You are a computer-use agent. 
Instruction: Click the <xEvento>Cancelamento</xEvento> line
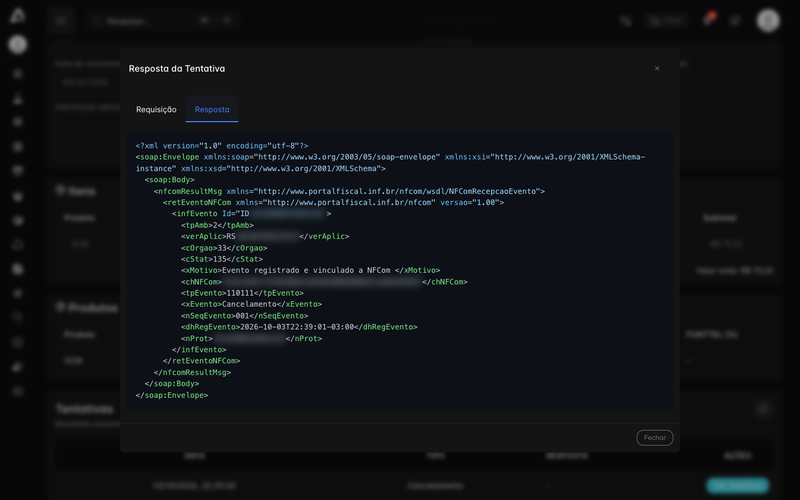(x=252, y=304)
